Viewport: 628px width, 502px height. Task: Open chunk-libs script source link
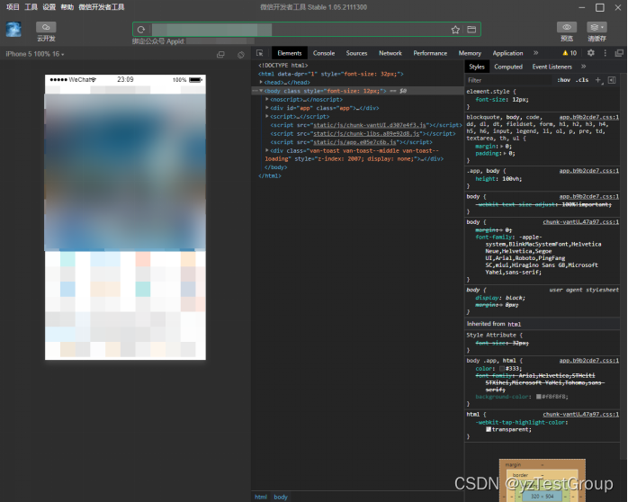[366, 133]
